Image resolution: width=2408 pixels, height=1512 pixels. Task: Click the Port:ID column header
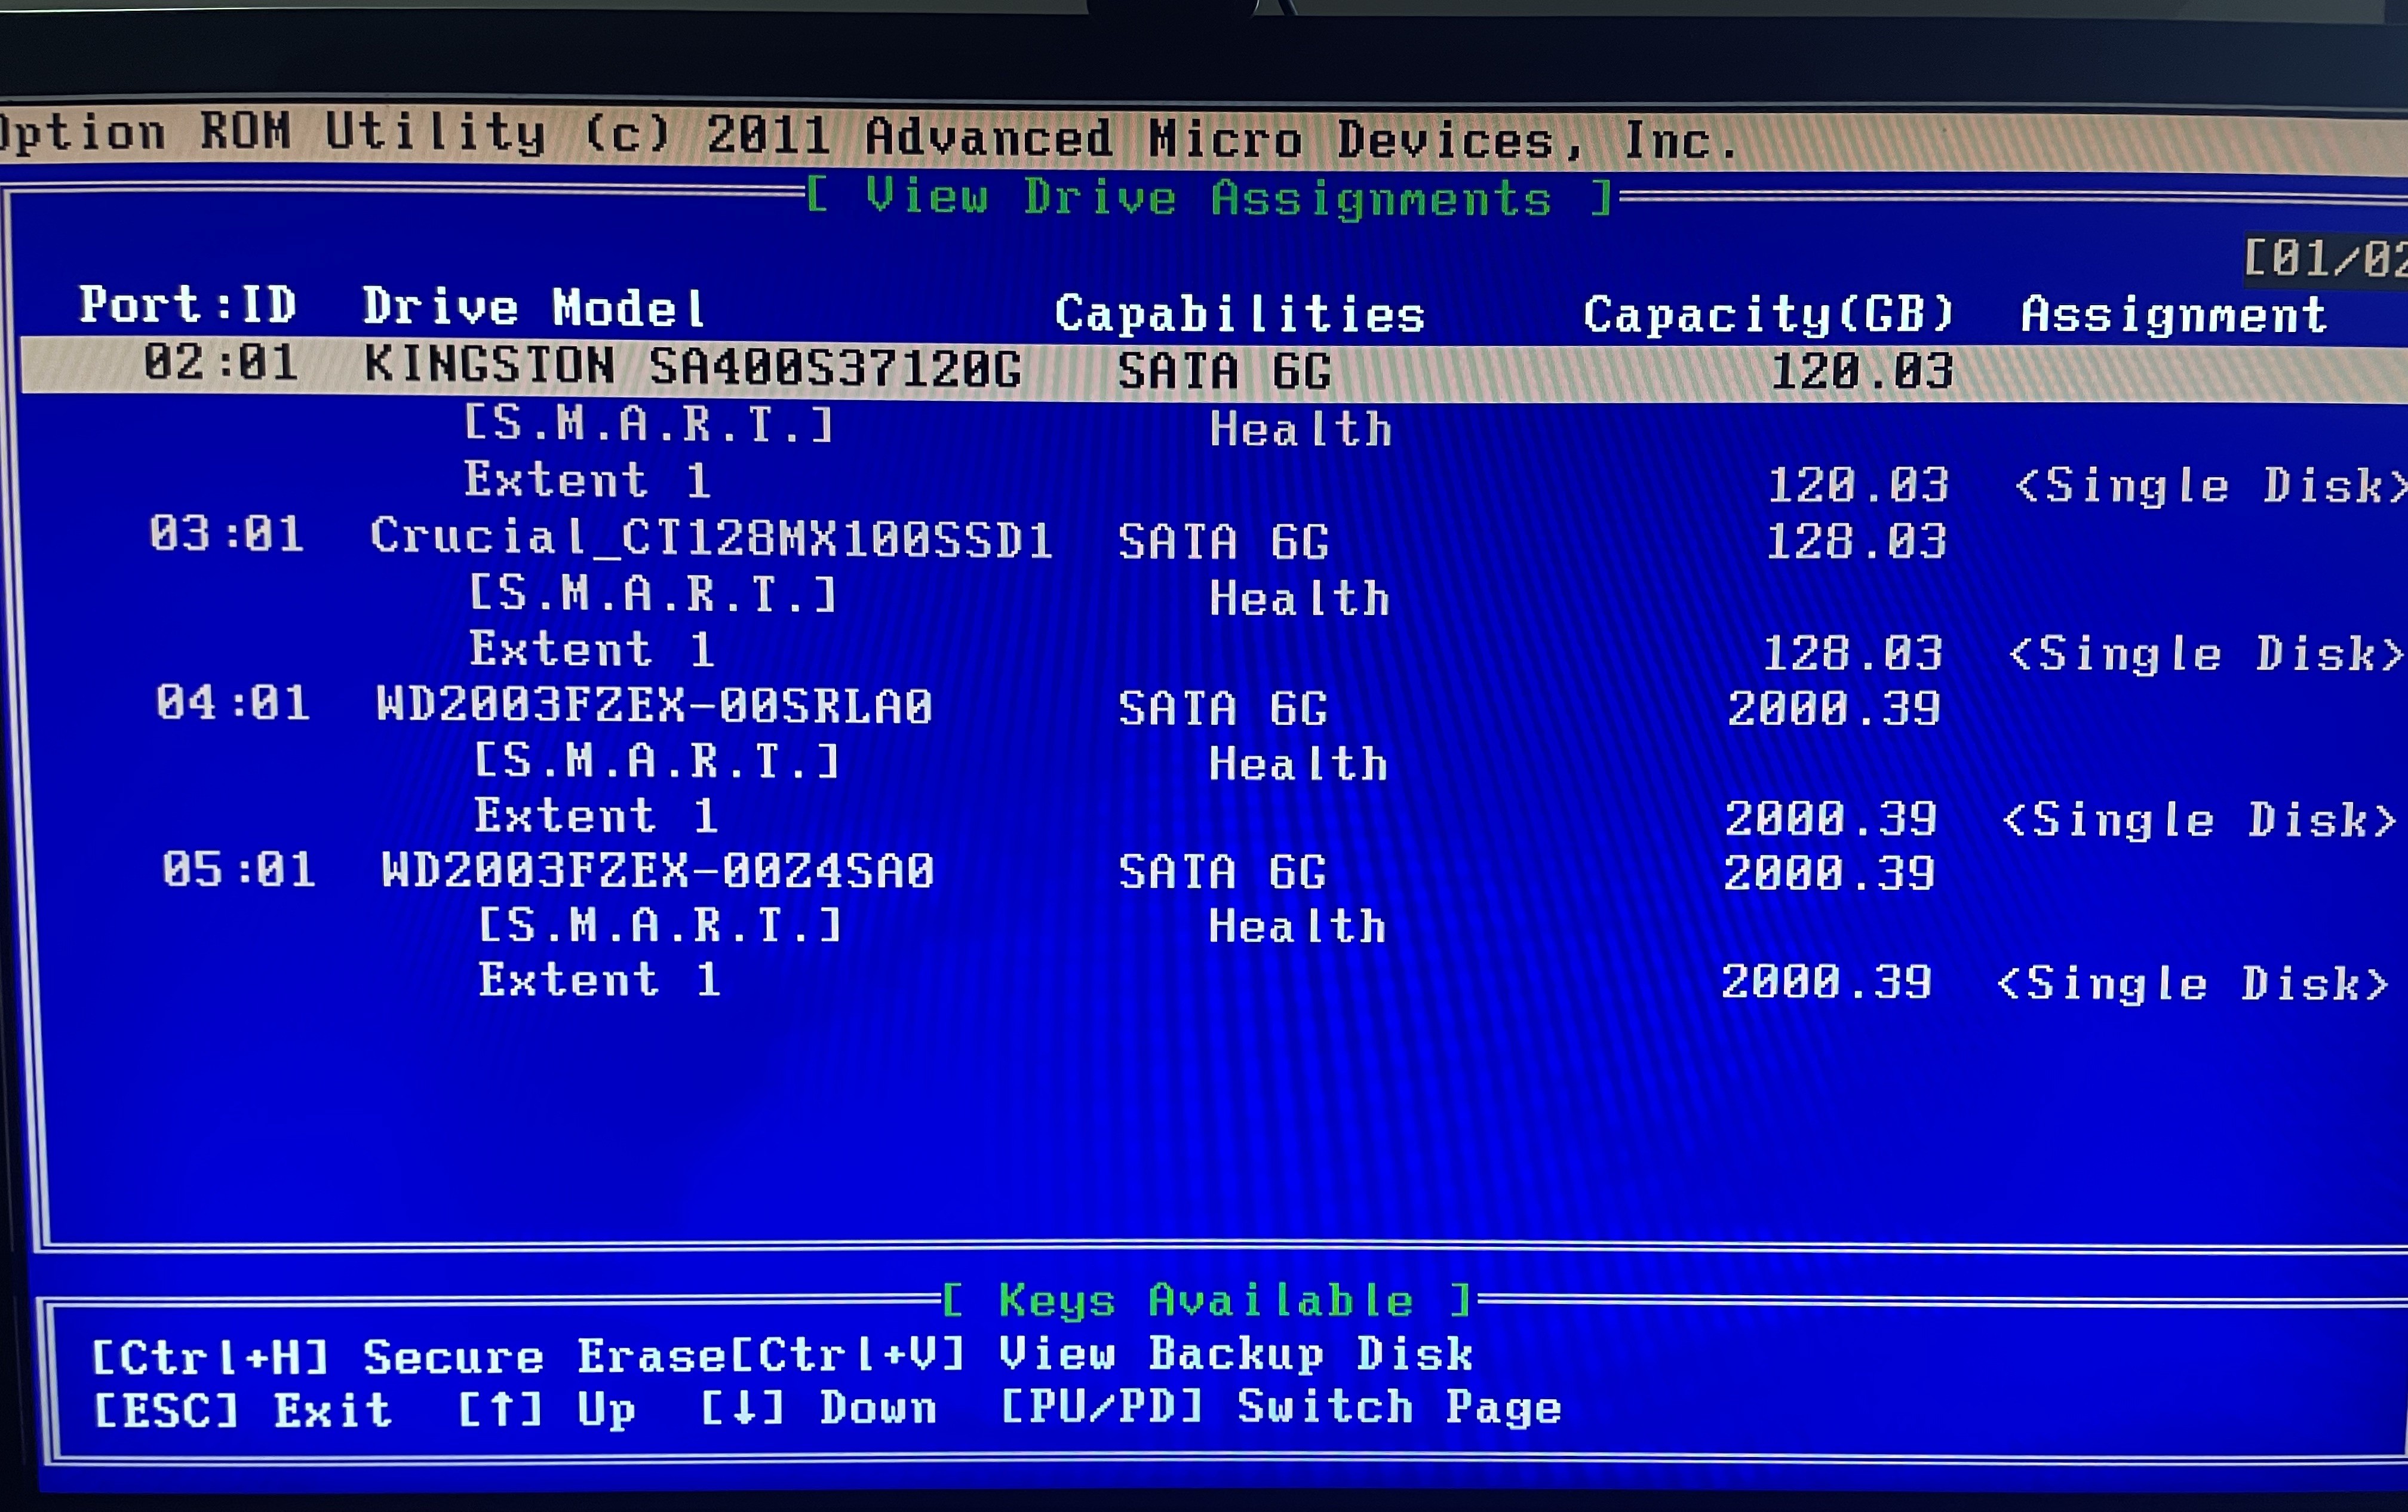(188, 305)
